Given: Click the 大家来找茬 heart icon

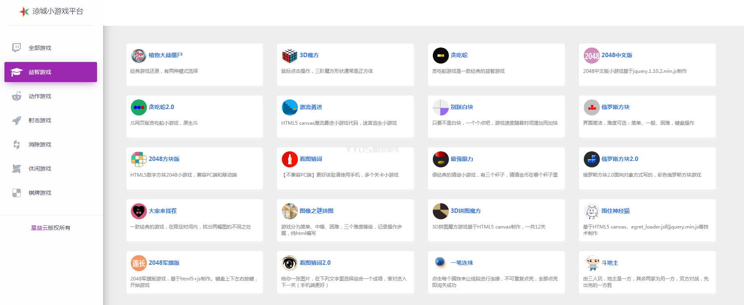Looking at the screenshot, I should click(x=138, y=212).
